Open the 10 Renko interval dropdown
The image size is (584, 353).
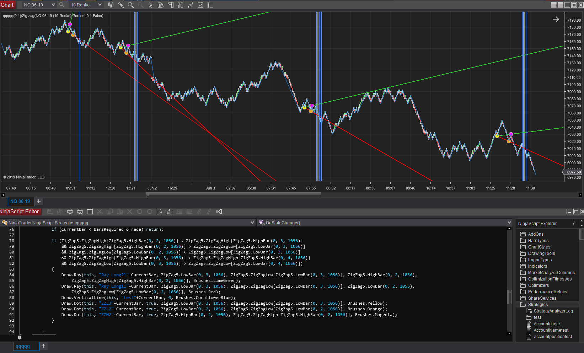coord(100,5)
